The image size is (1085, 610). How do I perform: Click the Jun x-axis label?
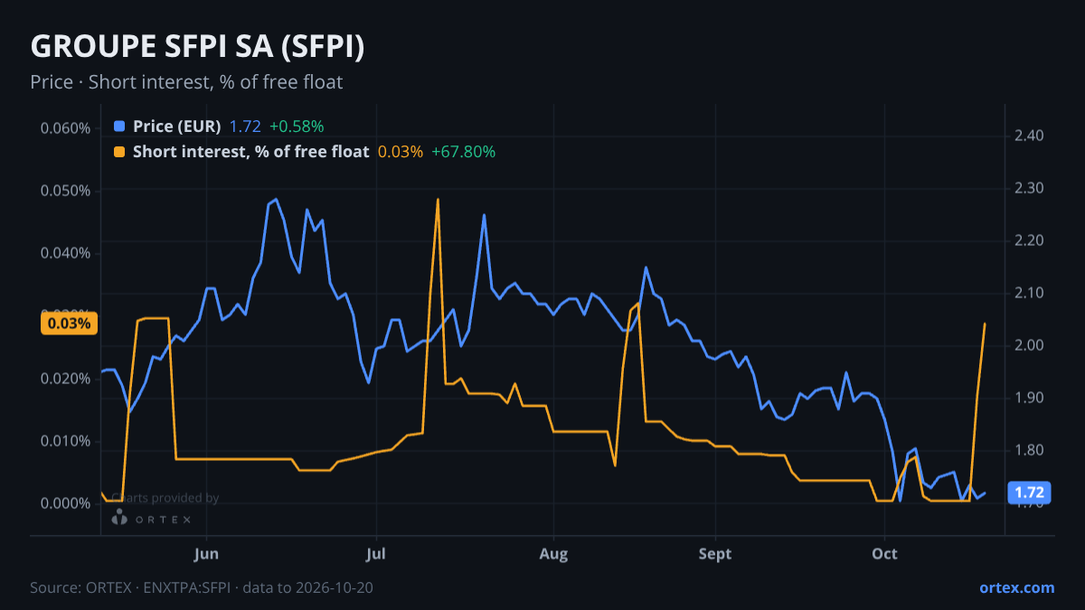[x=207, y=554]
